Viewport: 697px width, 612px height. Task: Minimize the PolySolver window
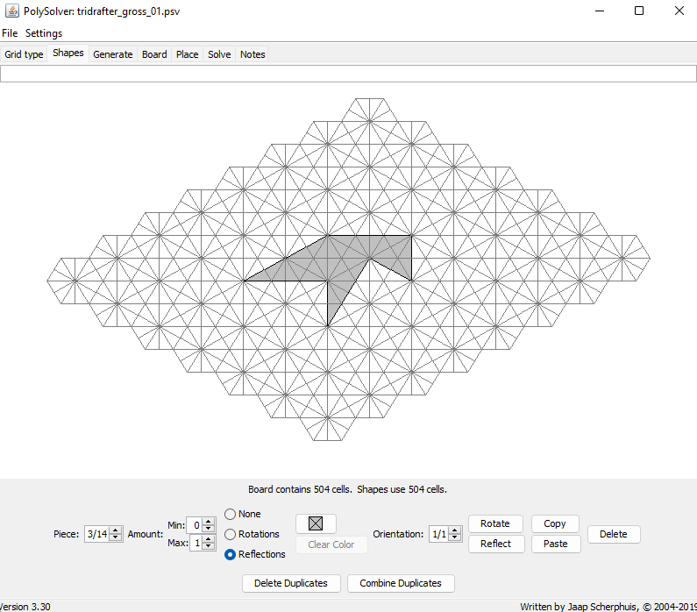click(600, 11)
